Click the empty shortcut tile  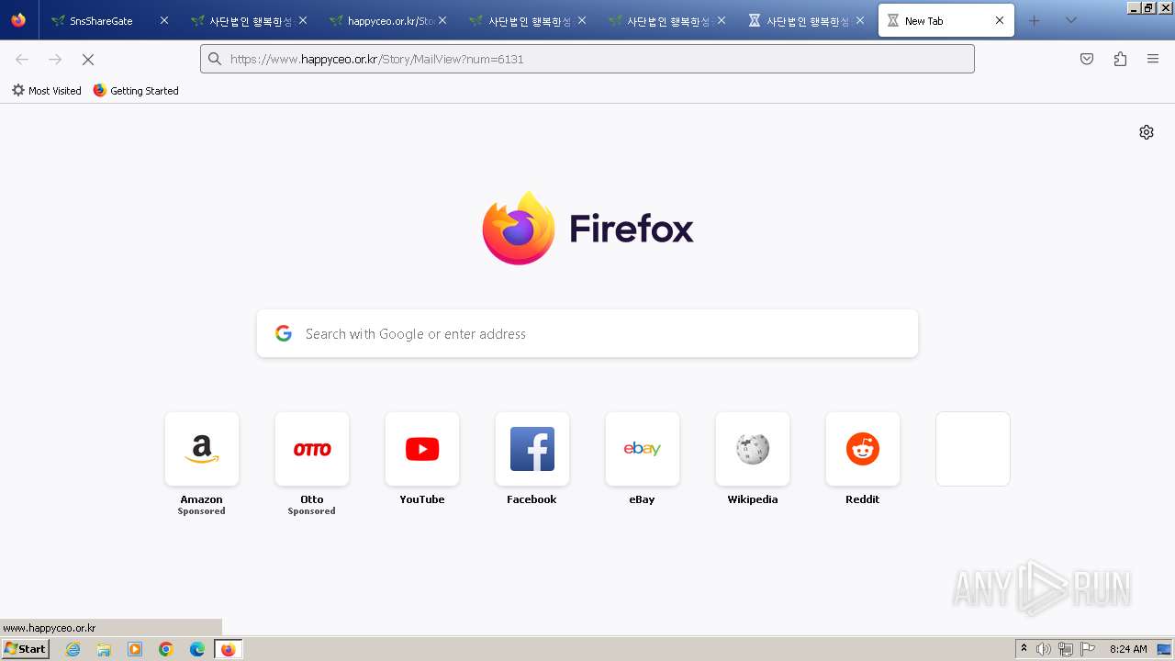point(973,449)
